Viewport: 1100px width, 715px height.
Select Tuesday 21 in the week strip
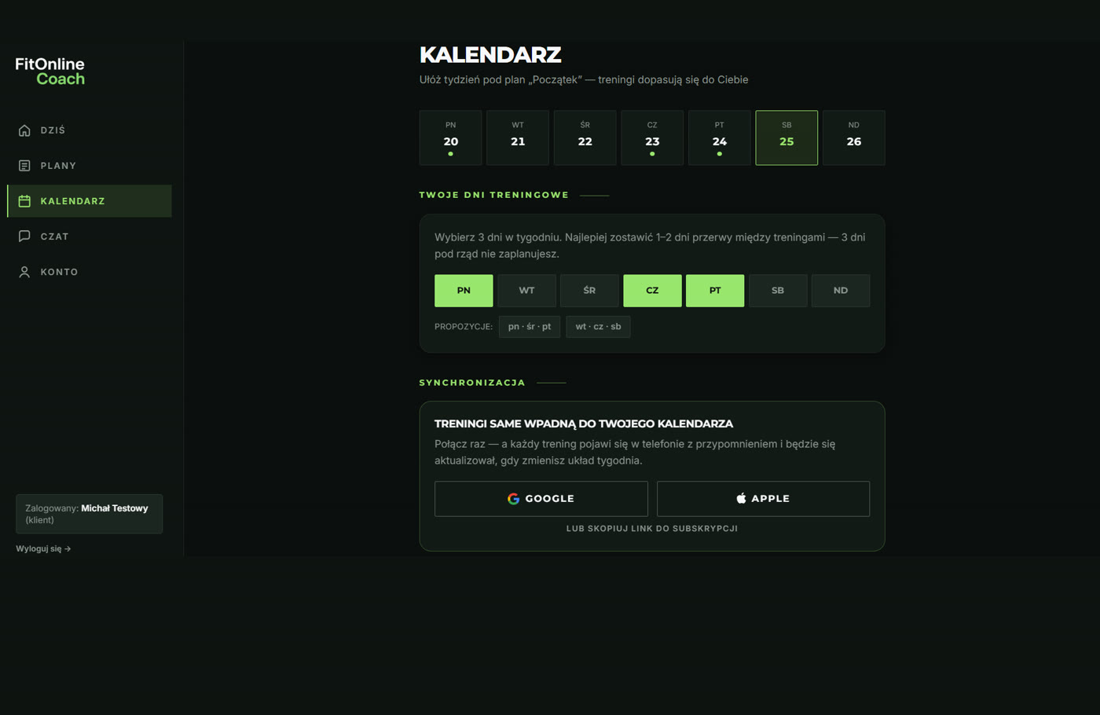[518, 138]
